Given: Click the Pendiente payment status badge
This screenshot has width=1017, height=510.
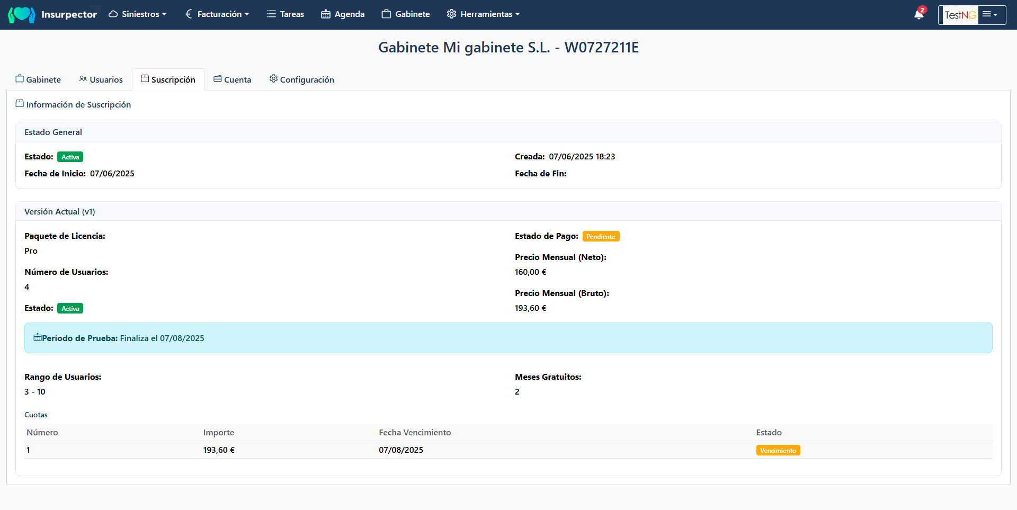Looking at the screenshot, I should pyautogui.click(x=601, y=237).
